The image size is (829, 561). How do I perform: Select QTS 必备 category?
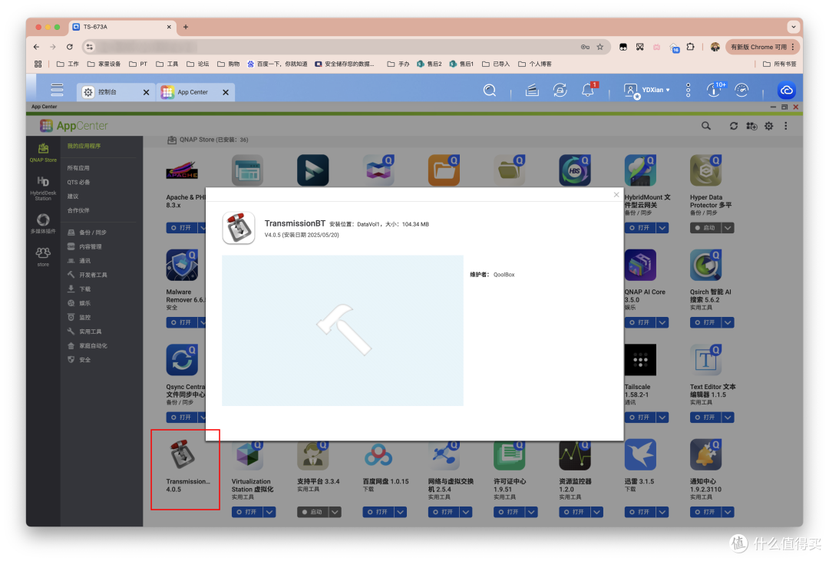click(78, 182)
